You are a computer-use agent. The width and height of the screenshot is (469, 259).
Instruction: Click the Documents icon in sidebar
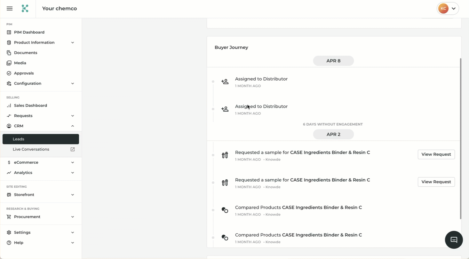[x=9, y=53]
